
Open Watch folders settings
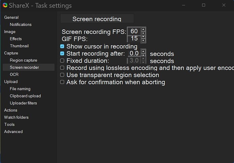(16, 117)
